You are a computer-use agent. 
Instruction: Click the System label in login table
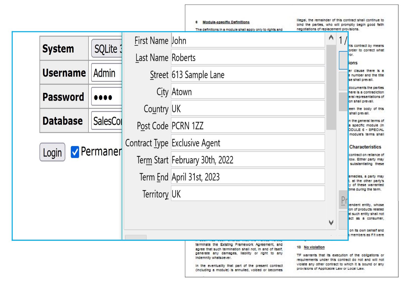click(x=58, y=48)
